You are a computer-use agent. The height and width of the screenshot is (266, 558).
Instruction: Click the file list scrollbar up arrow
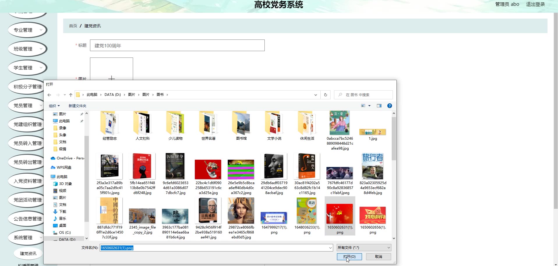(394, 114)
